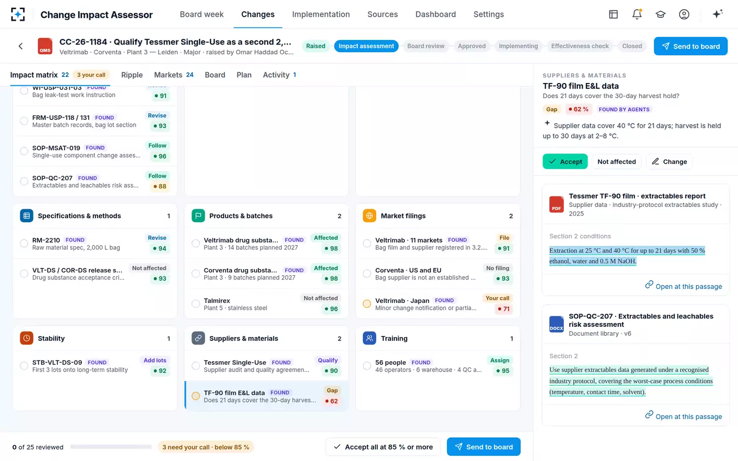This screenshot has height=461, width=738.
Task: Select the radio circle for SOP-QC-207 row
Action: coord(24,181)
